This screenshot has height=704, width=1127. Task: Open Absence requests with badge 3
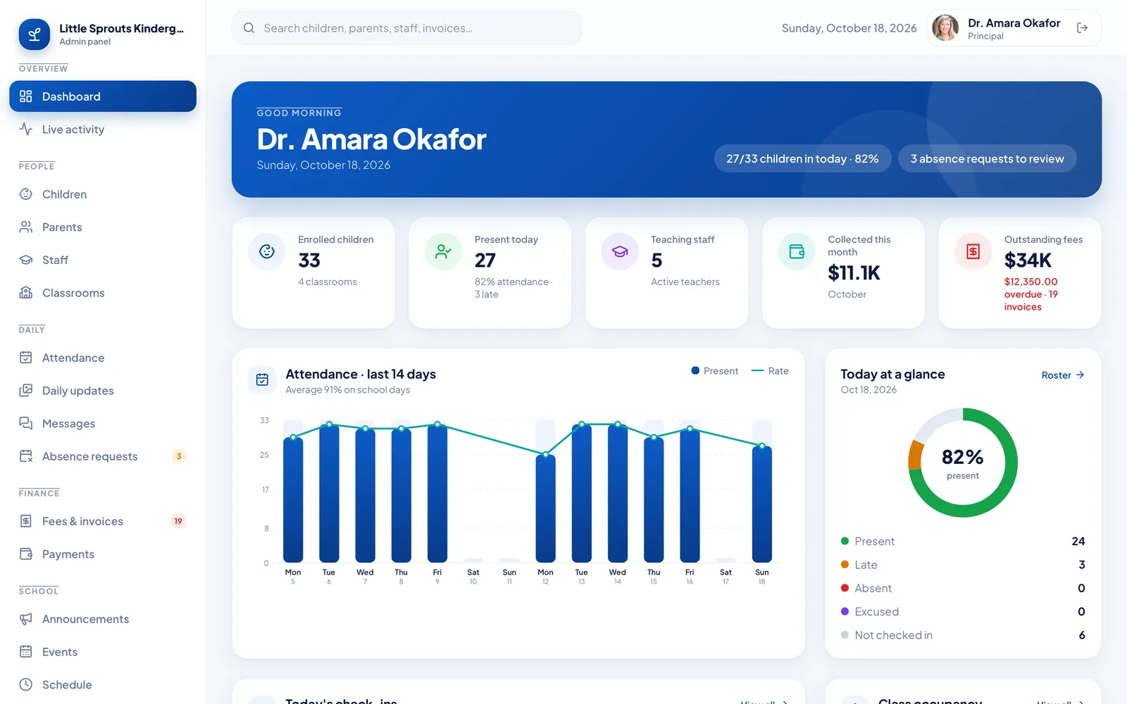(103, 456)
